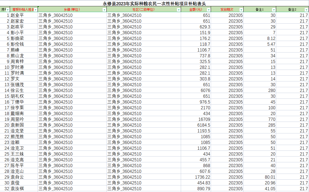Screen dimensions: 309x192
Task: Select the title cell 永修县2023年实际种粮农民一次性补贴
Action: coord(154,4)
